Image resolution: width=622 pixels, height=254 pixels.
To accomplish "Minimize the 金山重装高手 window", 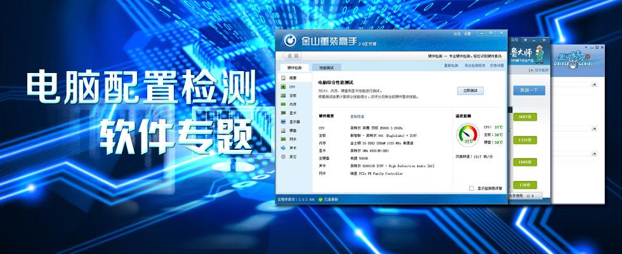I will (482, 33).
